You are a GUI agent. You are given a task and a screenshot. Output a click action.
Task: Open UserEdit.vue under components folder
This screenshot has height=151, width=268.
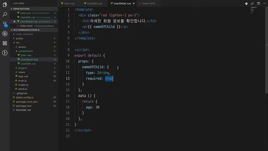click(34, 64)
